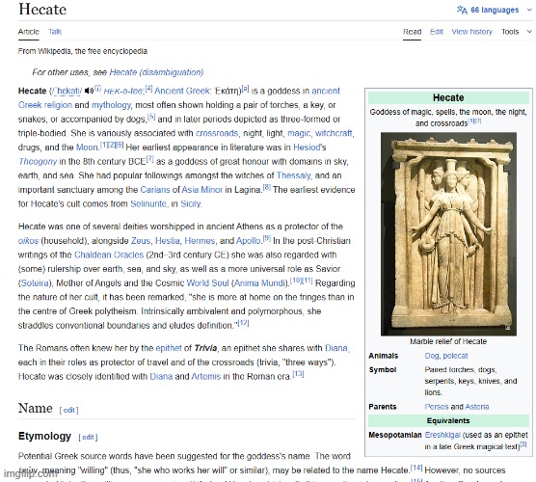The image size is (536, 482).
Task: Follow the Perses link under Parents
Action: click(x=436, y=407)
